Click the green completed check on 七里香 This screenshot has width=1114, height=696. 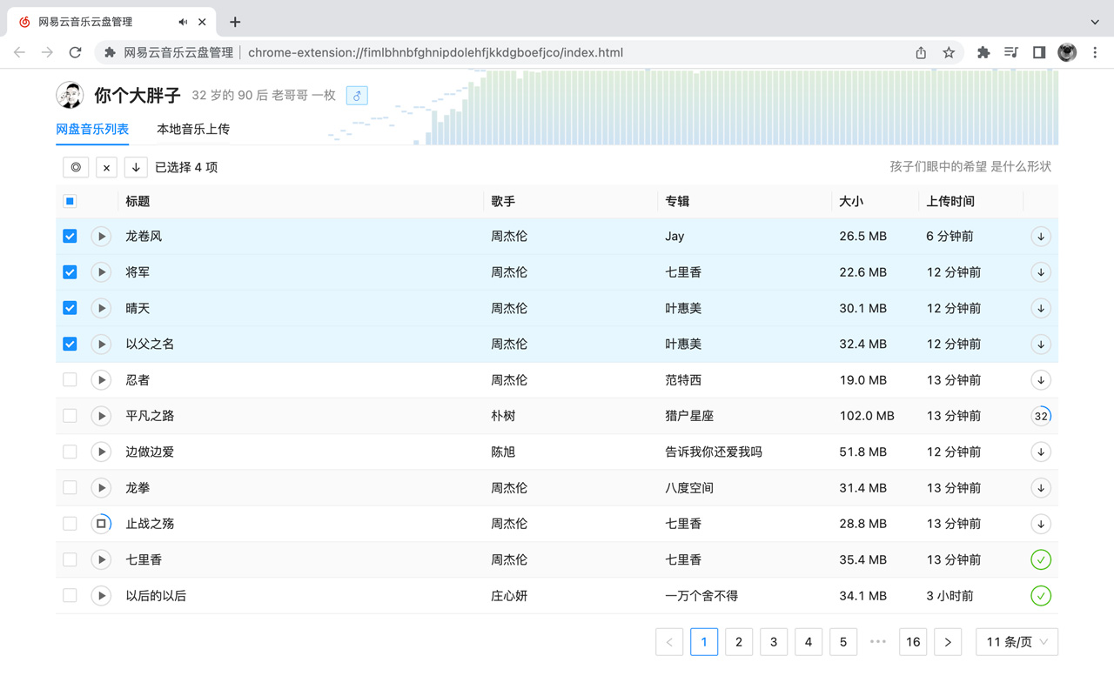pos(1041,559)
